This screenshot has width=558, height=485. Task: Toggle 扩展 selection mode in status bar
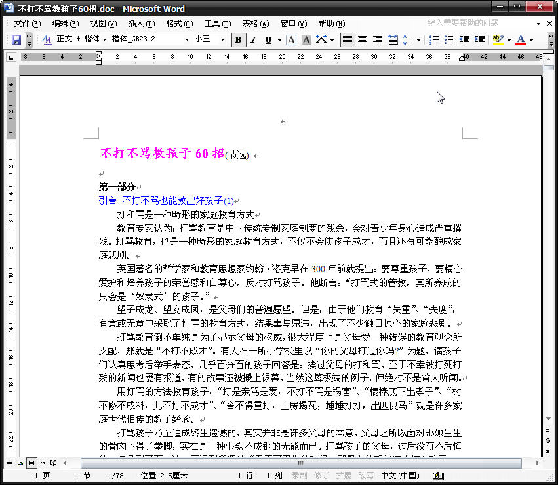[x=344, y=476]
